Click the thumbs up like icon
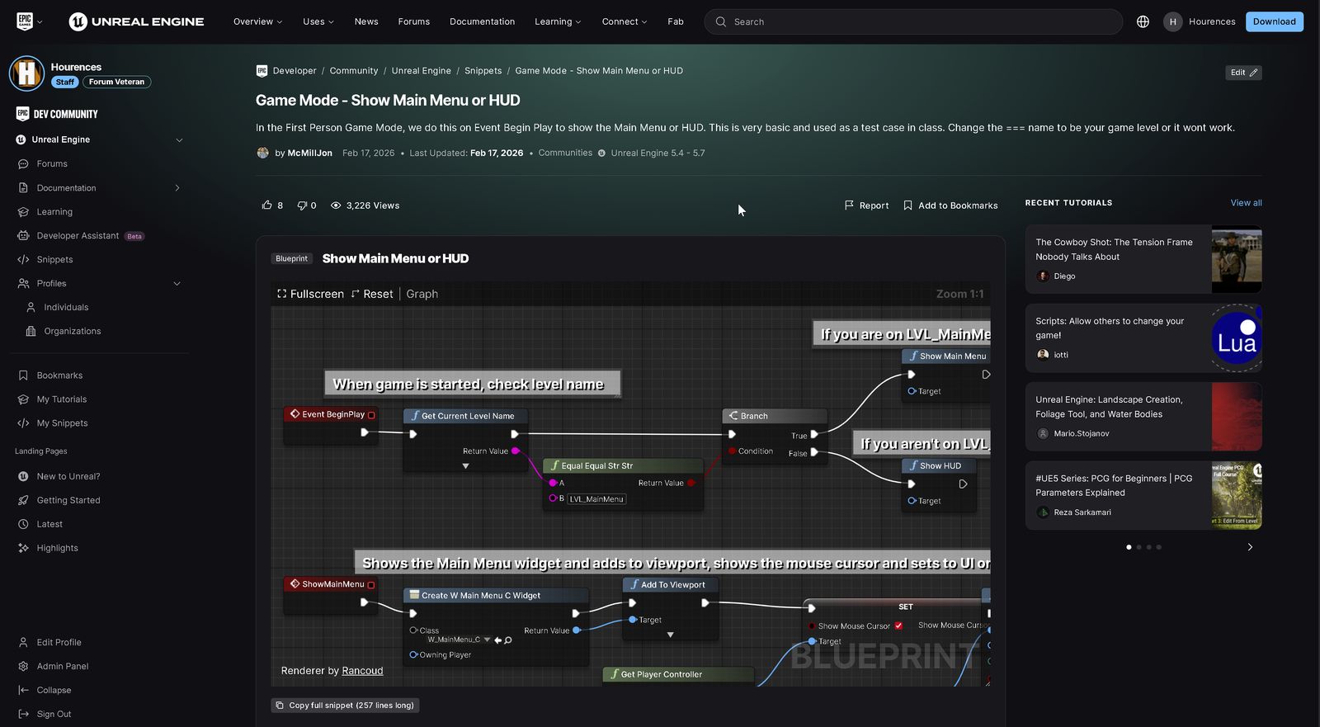Screen dimensions: 1320x727 tap(266, 205)
